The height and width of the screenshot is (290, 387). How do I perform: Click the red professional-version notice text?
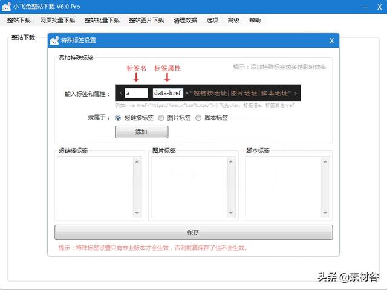coord(152,248)
